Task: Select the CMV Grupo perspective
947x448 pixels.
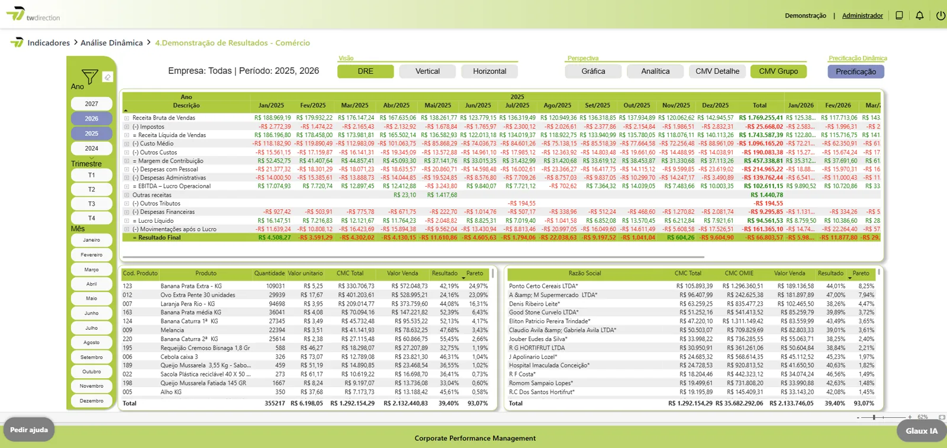Action: [778, 72]
